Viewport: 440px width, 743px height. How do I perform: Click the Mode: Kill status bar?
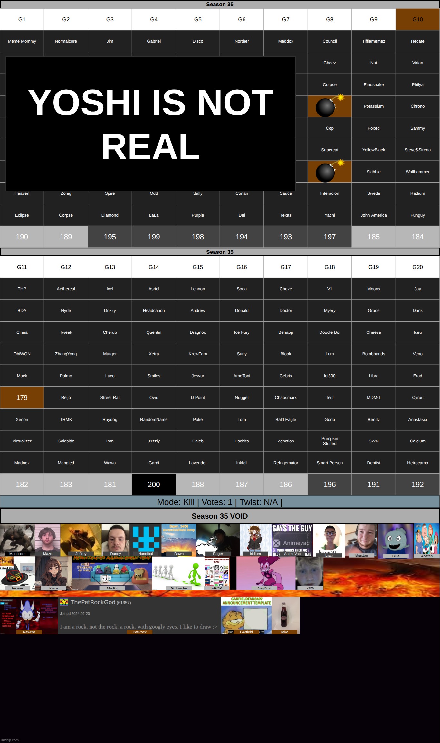point(220,502)
